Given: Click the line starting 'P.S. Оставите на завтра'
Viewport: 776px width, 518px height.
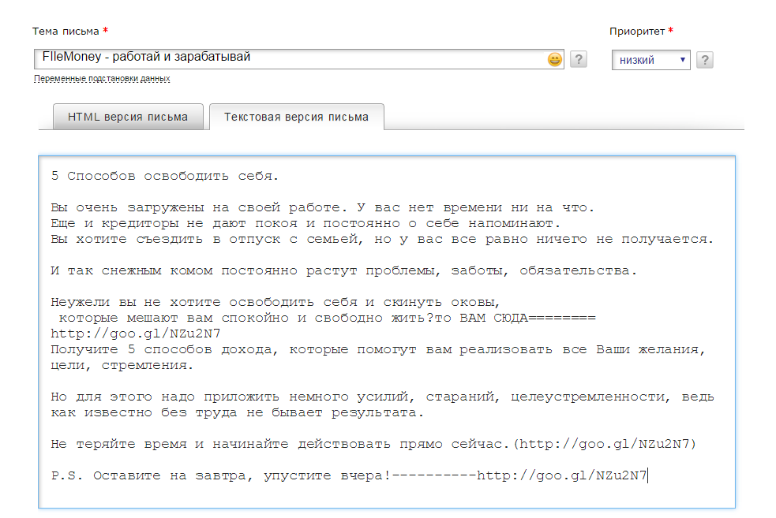Looking at the screenshot, I should [x=349, y=476].
